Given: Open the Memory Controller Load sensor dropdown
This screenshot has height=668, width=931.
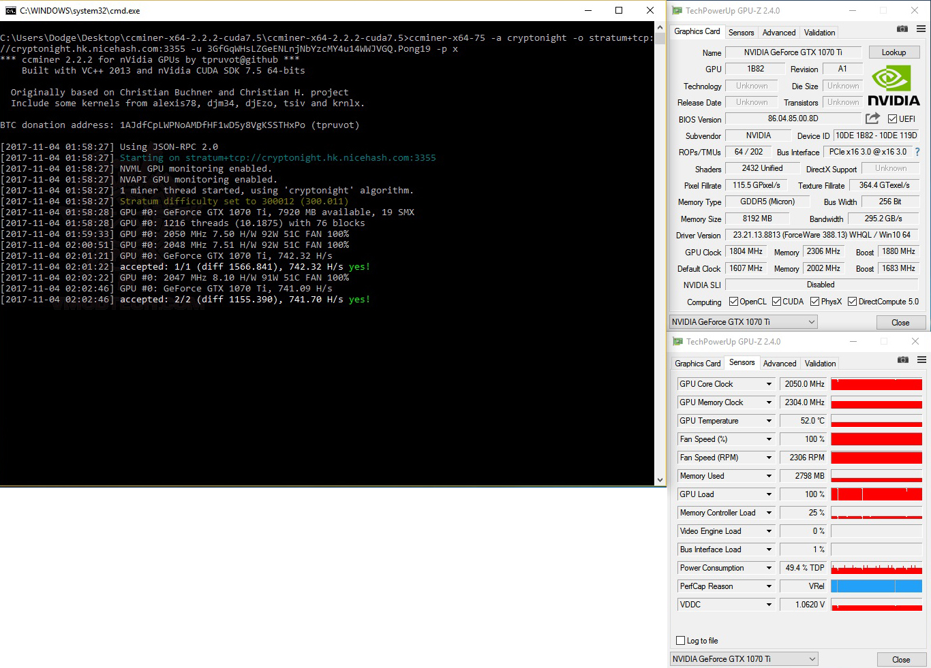Looking at the screenshot, I should point(769,513).
